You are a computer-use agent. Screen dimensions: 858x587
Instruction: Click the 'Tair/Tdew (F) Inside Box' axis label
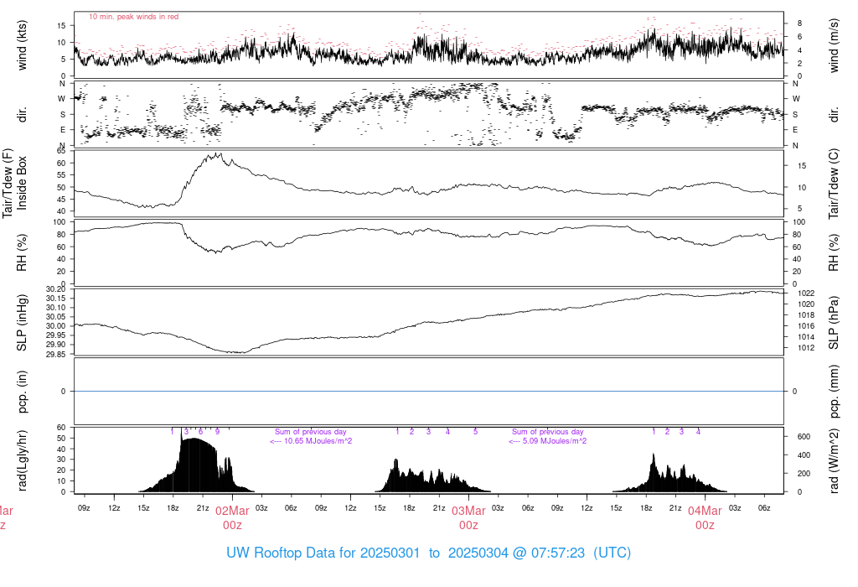click(x=15, y=183)
